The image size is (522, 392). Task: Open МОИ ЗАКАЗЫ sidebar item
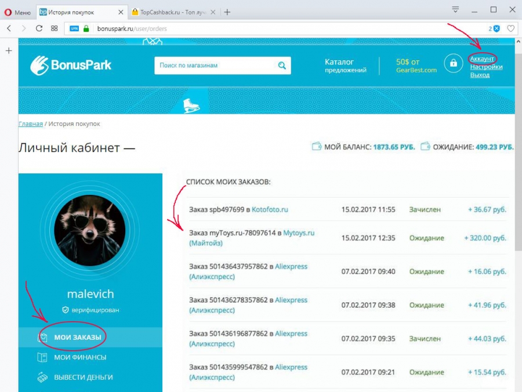(x=90, y=337)
